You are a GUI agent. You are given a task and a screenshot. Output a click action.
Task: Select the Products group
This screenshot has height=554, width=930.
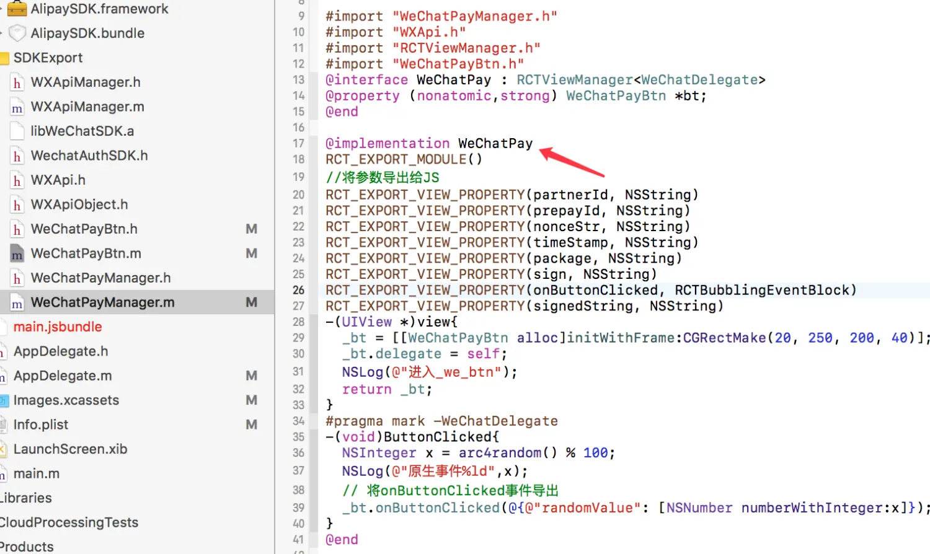(27, 547)
